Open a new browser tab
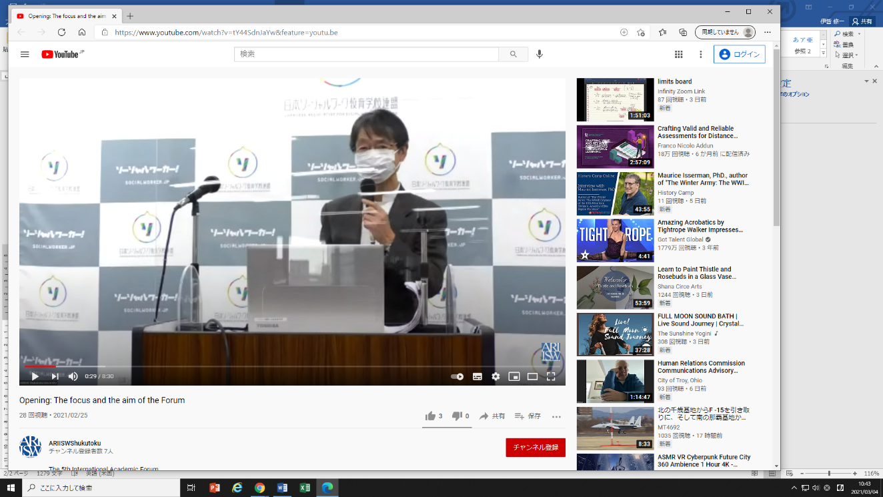 [x=130, y=16]
